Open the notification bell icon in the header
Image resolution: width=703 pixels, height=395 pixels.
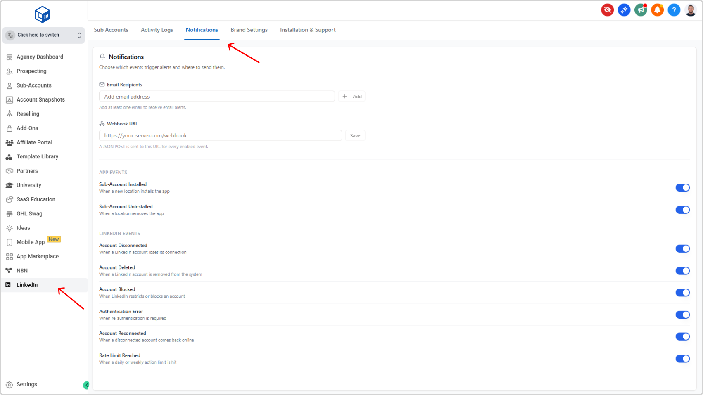pyautogui.click(x=657, y=10)
